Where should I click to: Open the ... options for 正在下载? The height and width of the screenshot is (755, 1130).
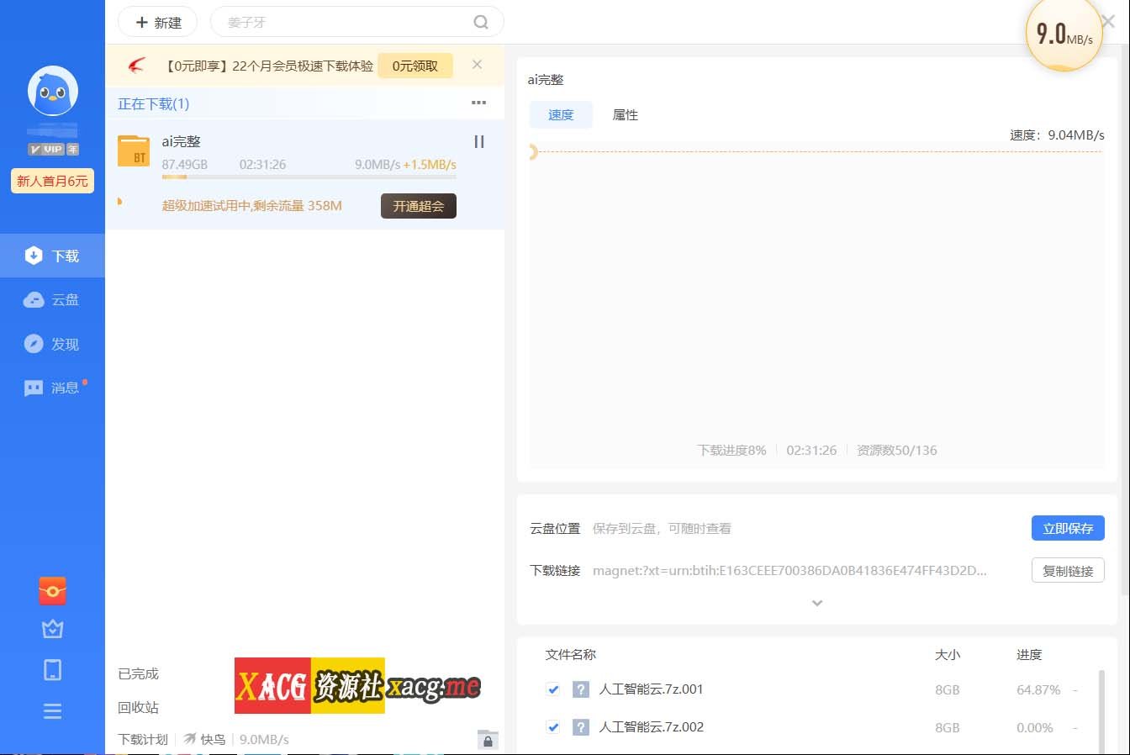[x=478, y=103]
